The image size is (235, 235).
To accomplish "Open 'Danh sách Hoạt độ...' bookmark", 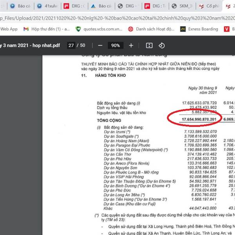I will coord(151,29).
